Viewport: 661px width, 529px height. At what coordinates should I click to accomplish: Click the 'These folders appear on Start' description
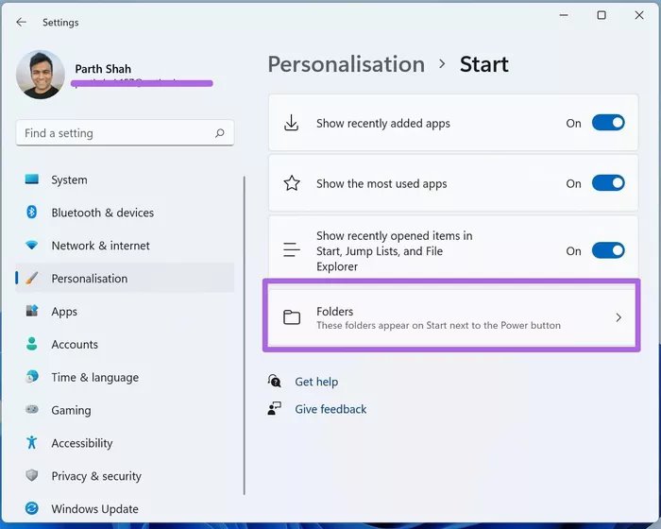438,325
